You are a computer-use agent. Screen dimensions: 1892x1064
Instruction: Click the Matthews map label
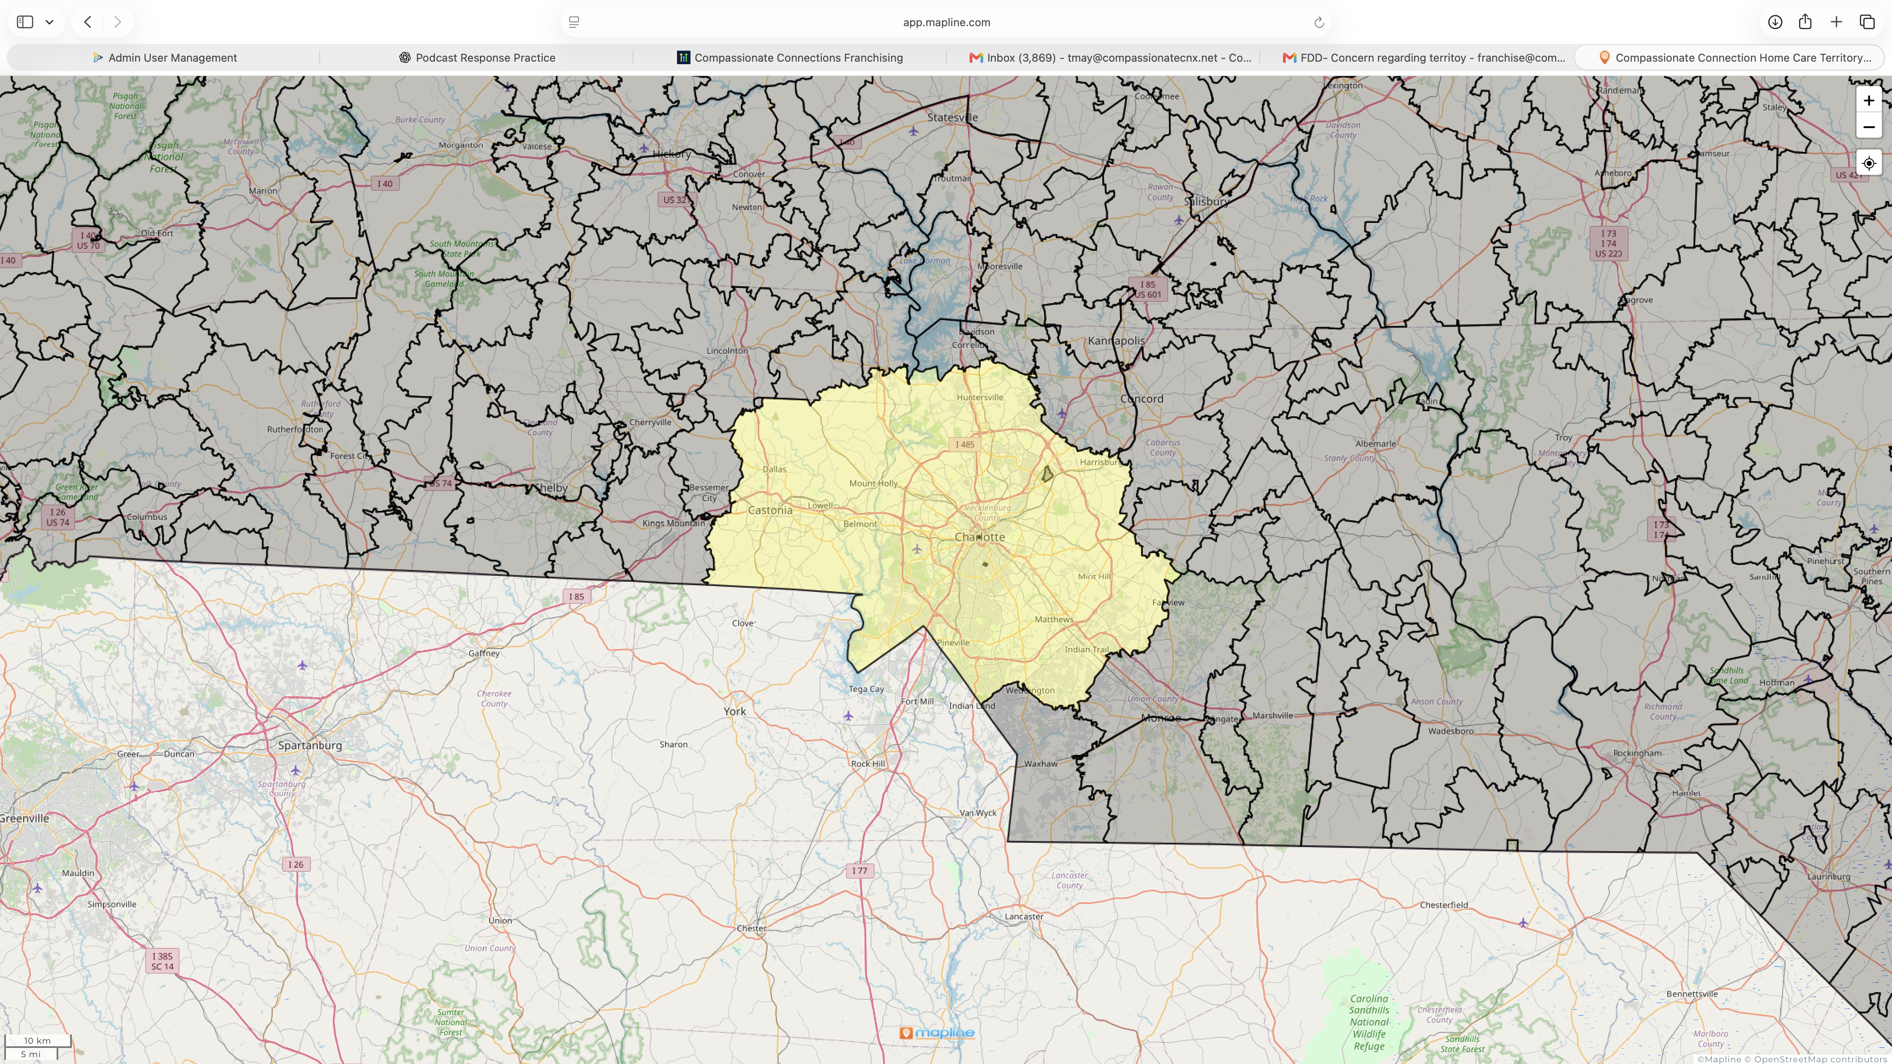coord(1054,619)
